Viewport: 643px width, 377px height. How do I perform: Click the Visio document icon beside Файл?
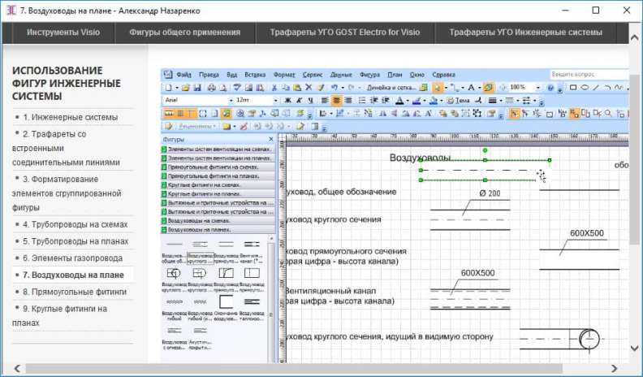[168, 74]
